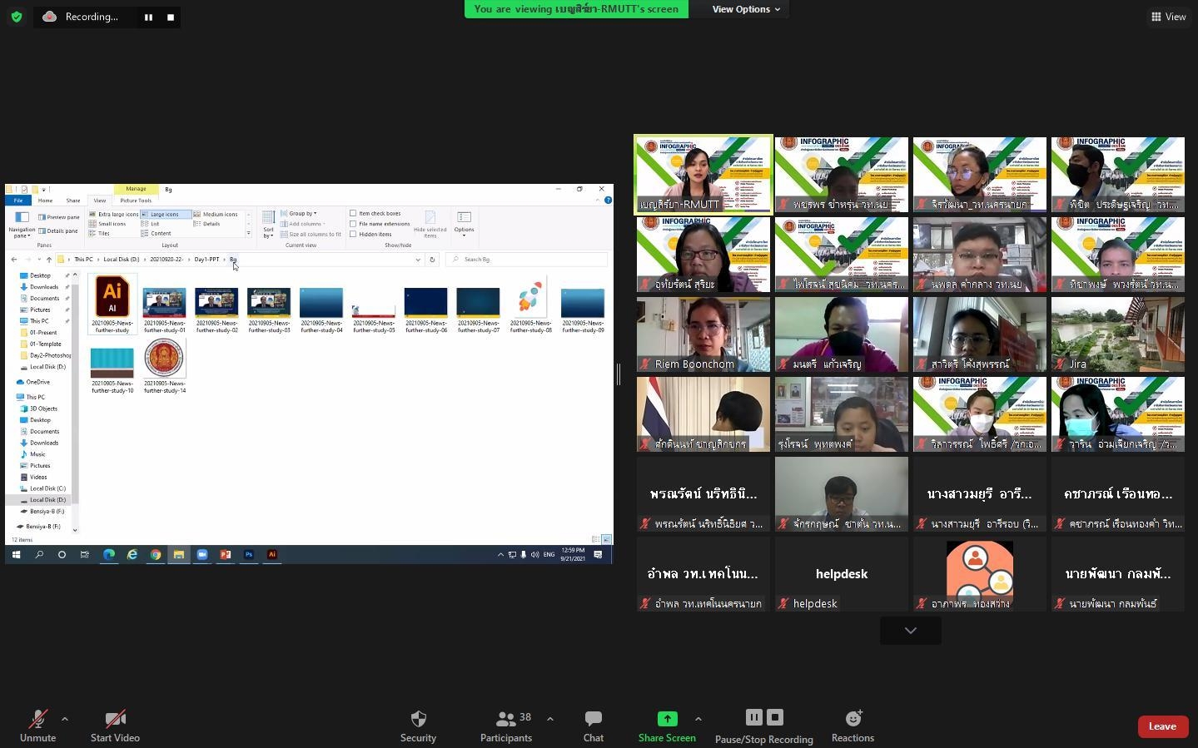Click stop icon above Pause/Stop Recording

coord(775,717)
